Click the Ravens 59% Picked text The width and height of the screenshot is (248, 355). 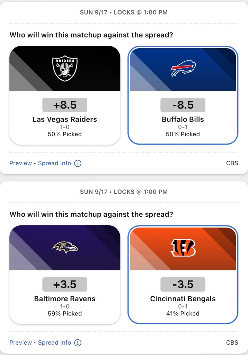[65, 313]
